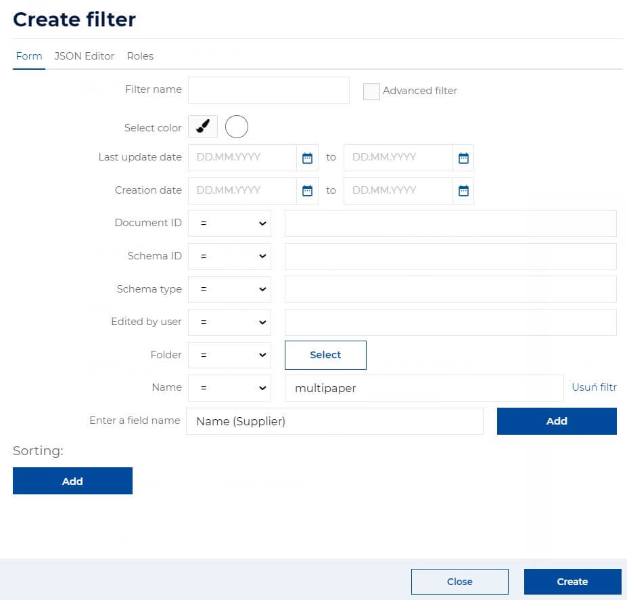Open calendar for Last update end date

pos(463,158)
